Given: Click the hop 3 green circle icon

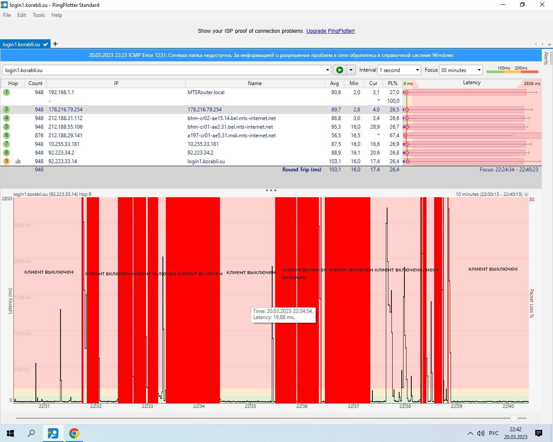Looking at the screenshot, I should [6, 109].
